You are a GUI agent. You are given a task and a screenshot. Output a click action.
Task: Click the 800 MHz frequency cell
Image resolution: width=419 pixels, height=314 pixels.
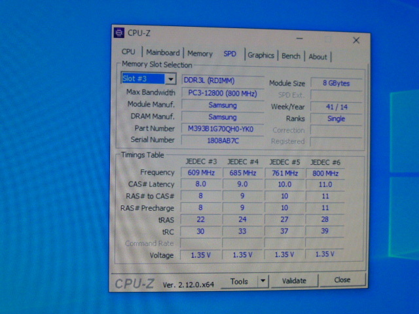(325, 173)
